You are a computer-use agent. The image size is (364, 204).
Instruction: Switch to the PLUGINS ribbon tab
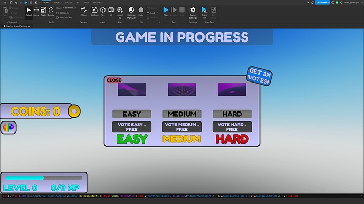tap(97, 2)
